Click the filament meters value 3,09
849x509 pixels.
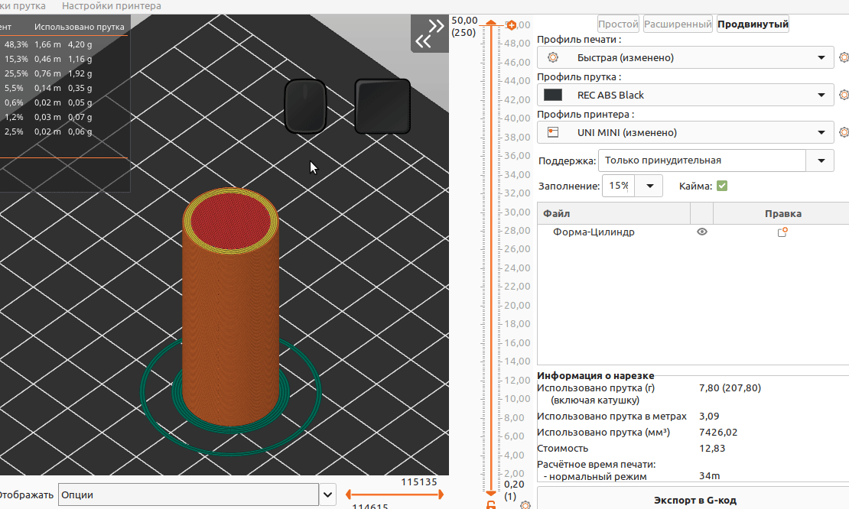709,416
